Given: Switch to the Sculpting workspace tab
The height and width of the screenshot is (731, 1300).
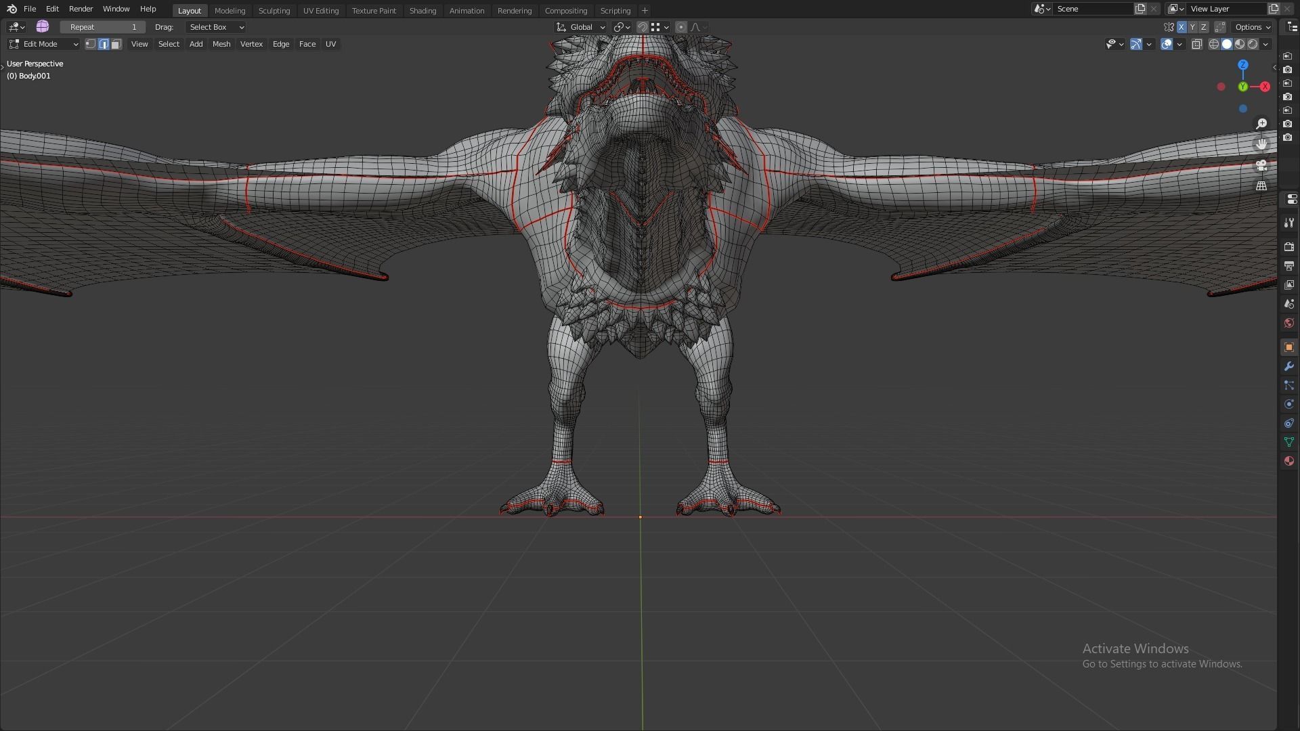Looking at the screenshot, I should tap(274, 11).
